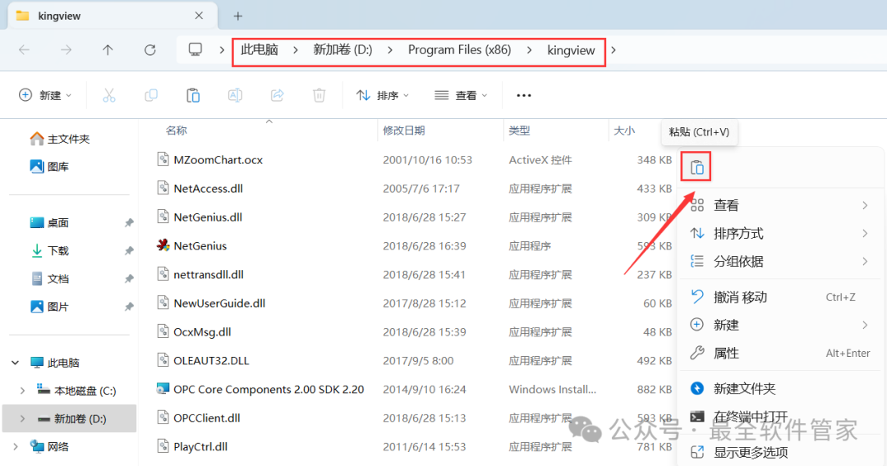
Task: Select file NewUserGuide.dll
Action: 219,304
